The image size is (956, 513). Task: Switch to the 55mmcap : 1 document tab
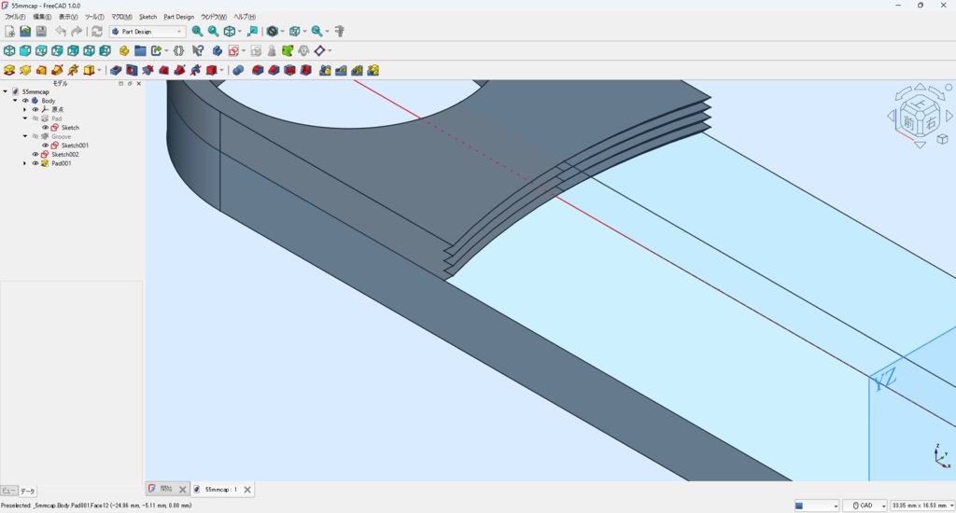click(220, 490)
